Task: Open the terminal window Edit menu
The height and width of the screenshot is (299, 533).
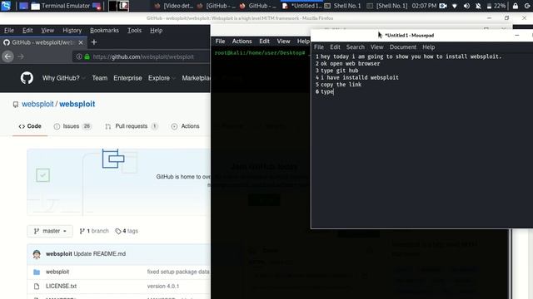Action: coord(264,41)
